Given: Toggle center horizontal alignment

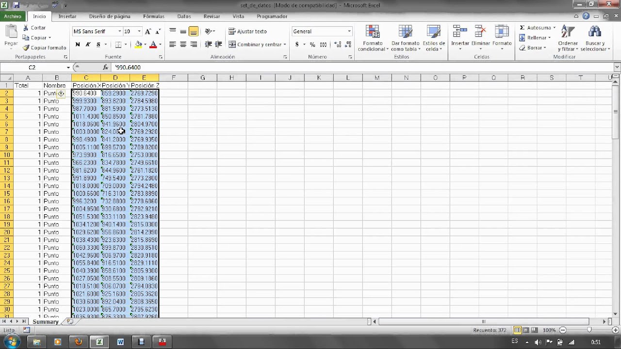Looking at the screenshot, I should click(x=183, y=45).
